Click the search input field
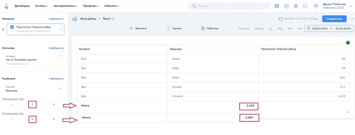 [x=229, y=6]
